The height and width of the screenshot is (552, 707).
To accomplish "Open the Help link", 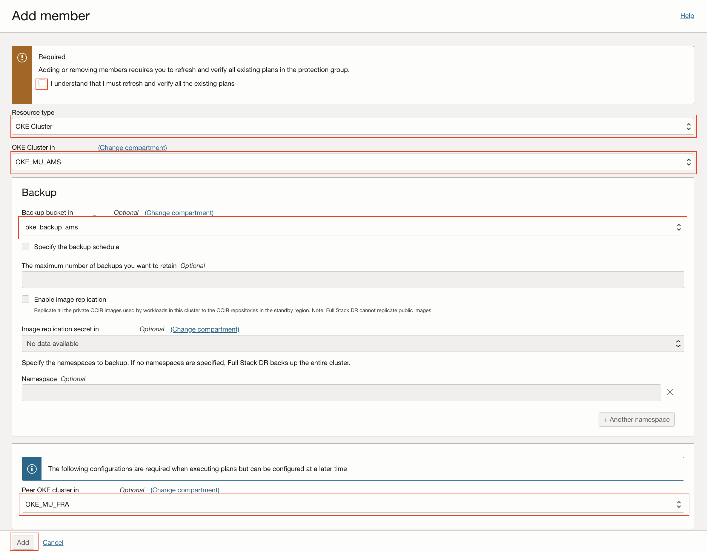I will point(687,16).
